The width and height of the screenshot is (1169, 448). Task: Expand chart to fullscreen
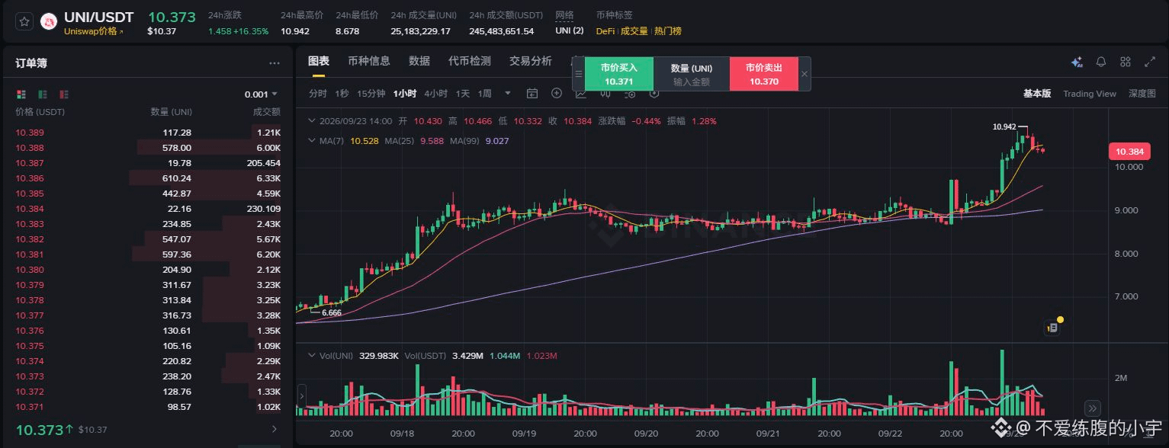[1150, 62]
